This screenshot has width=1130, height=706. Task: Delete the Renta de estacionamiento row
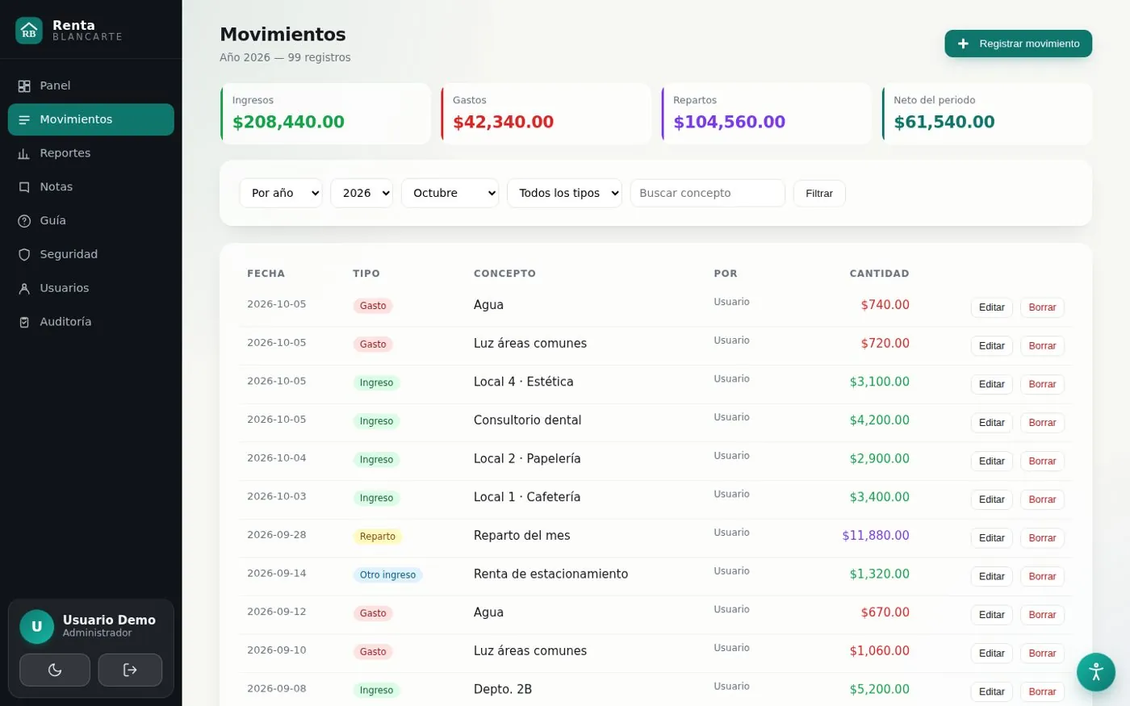click(1042, 577)
